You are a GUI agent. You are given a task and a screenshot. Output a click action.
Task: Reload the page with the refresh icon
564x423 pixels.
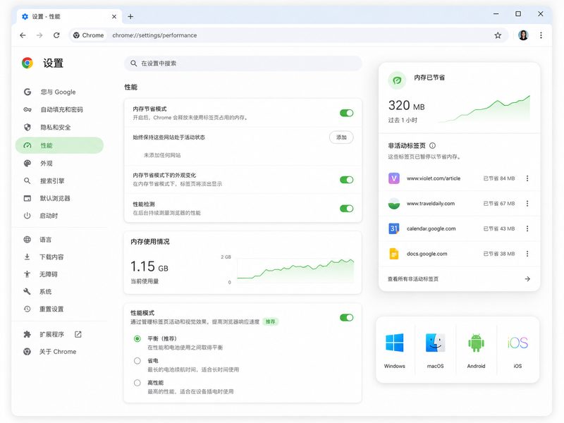pos(56,35)
